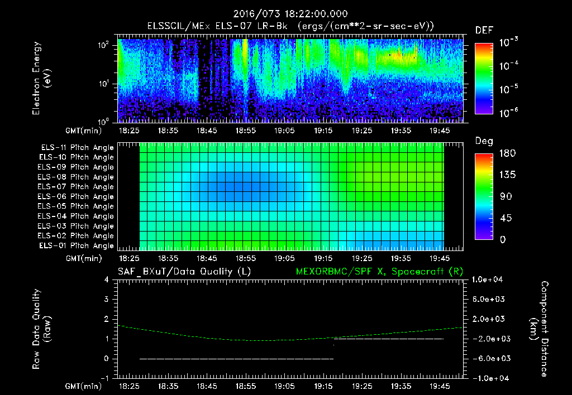Click 19:45 on bottom panel time axis
Viewport: 572px width, 395px height.
(x=440, y=386)
